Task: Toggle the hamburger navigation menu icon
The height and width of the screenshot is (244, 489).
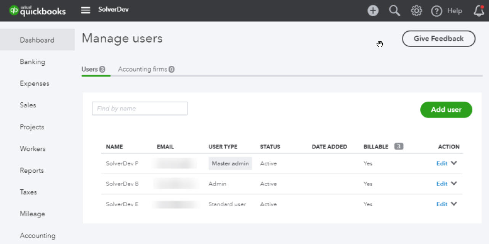Action: 86,10
